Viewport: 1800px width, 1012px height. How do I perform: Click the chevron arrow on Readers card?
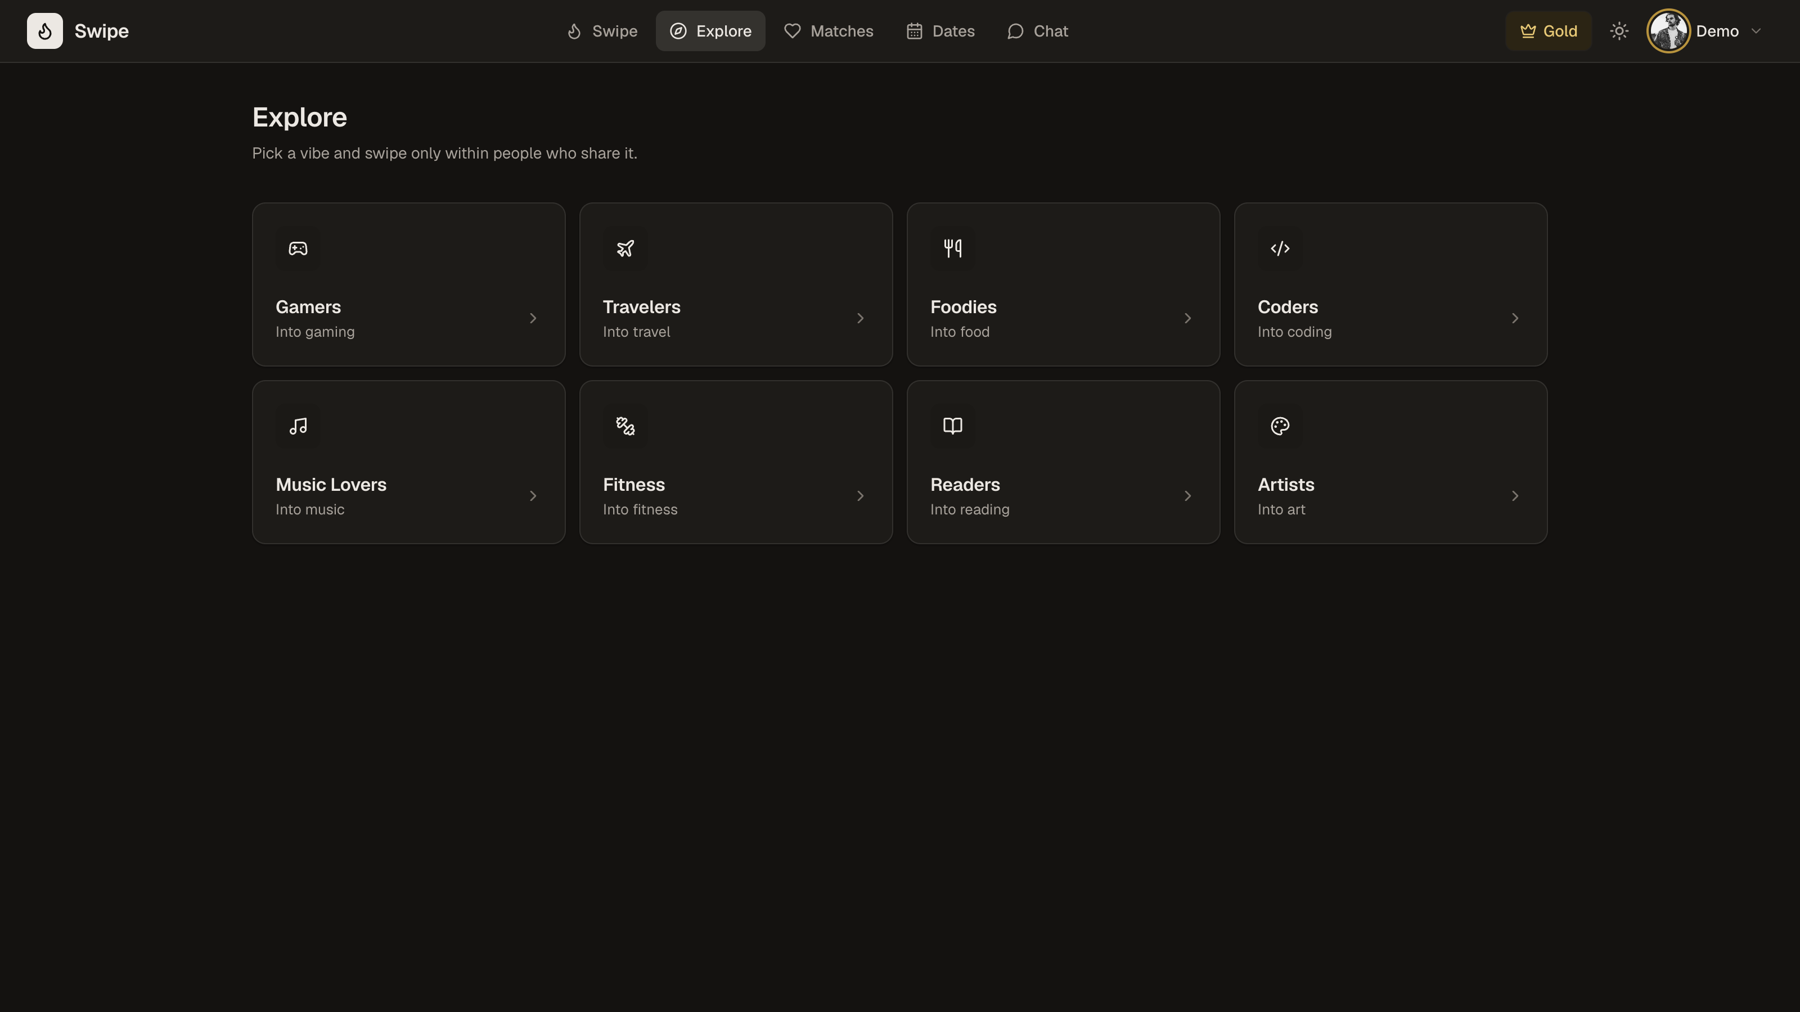[x=1188, y=496]
